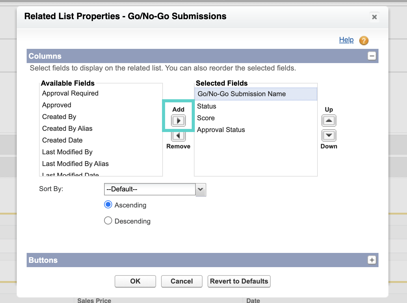Image resolution: width=407 pixels, height=303 pixels.
Task: Select Last Modified By field
Action: [101, 152]
